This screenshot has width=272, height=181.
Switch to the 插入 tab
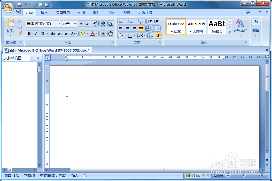click(x=44, y=13)
